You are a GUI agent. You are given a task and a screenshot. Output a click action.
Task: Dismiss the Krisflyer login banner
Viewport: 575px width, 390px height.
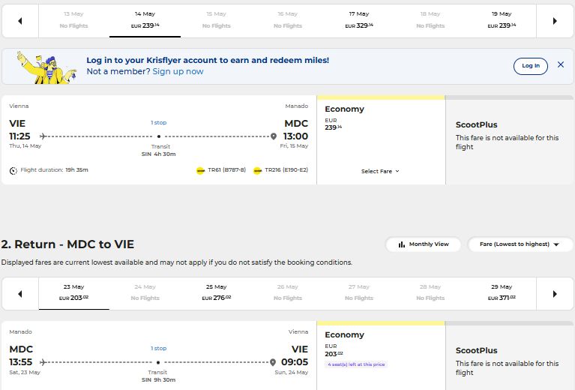tap(561, 64)
